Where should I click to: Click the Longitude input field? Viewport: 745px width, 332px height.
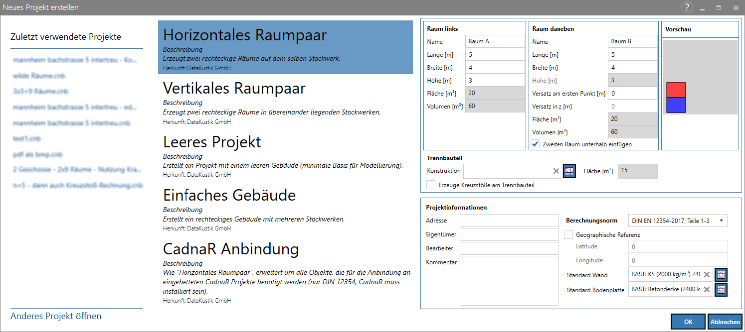point(678,260)
